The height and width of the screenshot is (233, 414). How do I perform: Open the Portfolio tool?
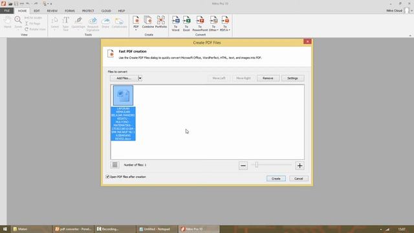(x=161, y=22)
